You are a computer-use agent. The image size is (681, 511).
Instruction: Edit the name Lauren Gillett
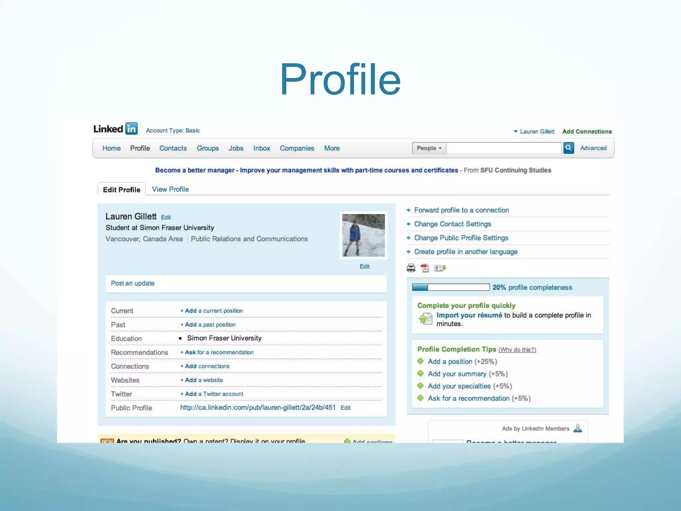pos(166,217)
